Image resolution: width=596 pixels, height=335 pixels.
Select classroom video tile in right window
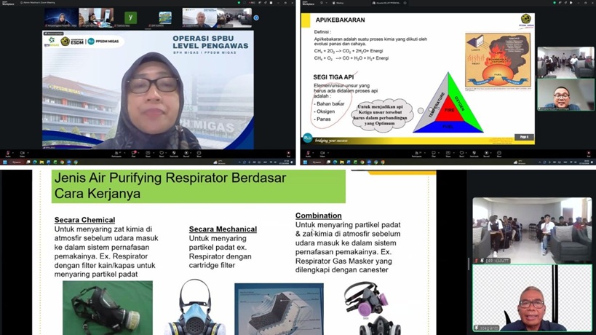[565, 63]
